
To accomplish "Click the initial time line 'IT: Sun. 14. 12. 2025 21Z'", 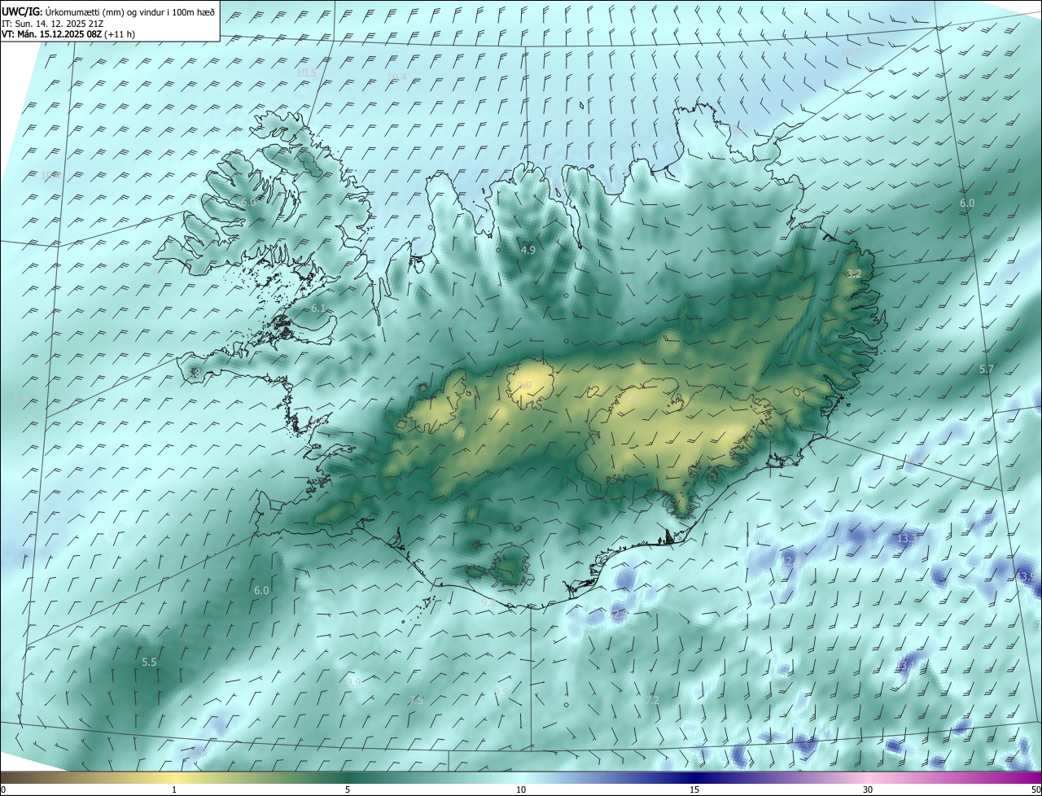I will (51, 24).
